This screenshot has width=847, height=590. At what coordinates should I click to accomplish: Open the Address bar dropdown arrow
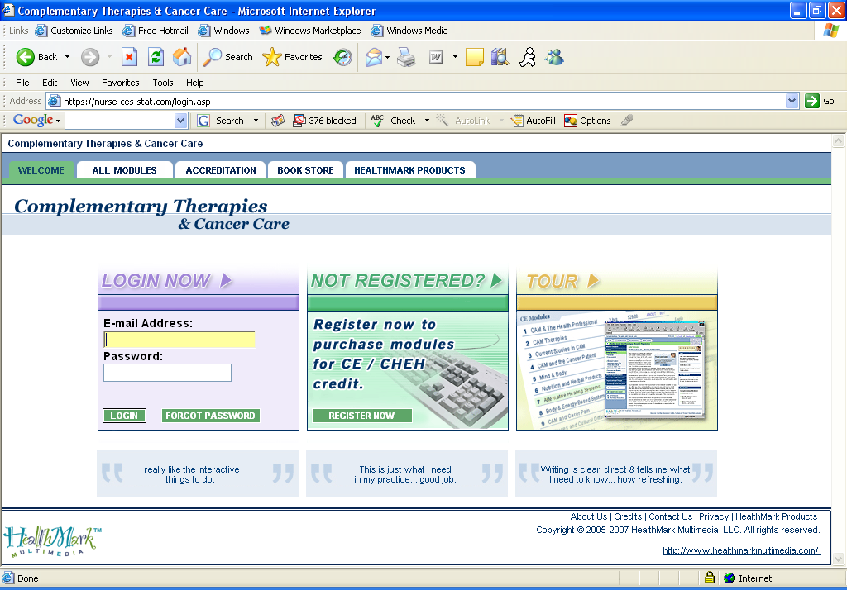pos(792,101)
